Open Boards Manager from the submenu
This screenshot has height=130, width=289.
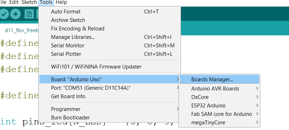[x=219, y=79]
